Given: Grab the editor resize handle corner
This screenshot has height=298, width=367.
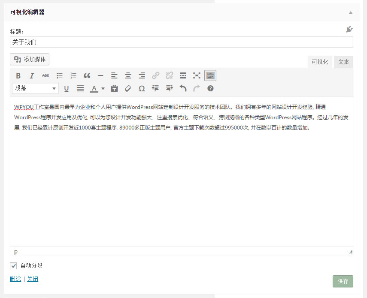Looking at the screenshot, I should 350,252.
